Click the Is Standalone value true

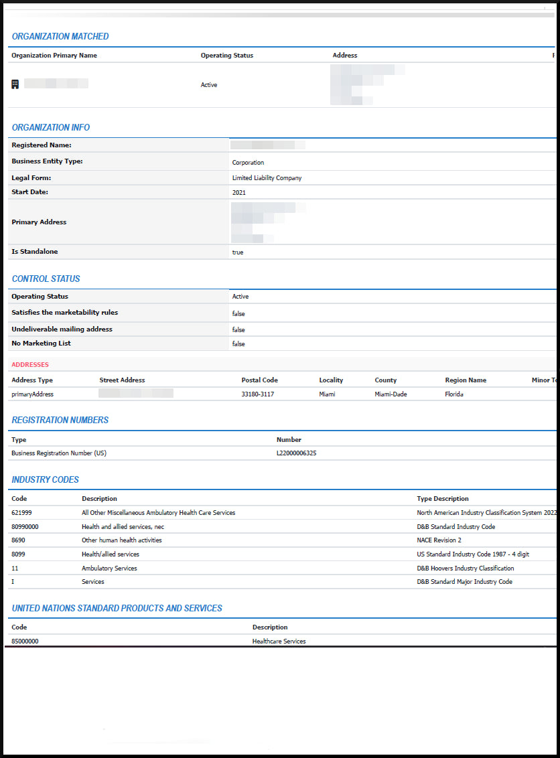(236, 252)
